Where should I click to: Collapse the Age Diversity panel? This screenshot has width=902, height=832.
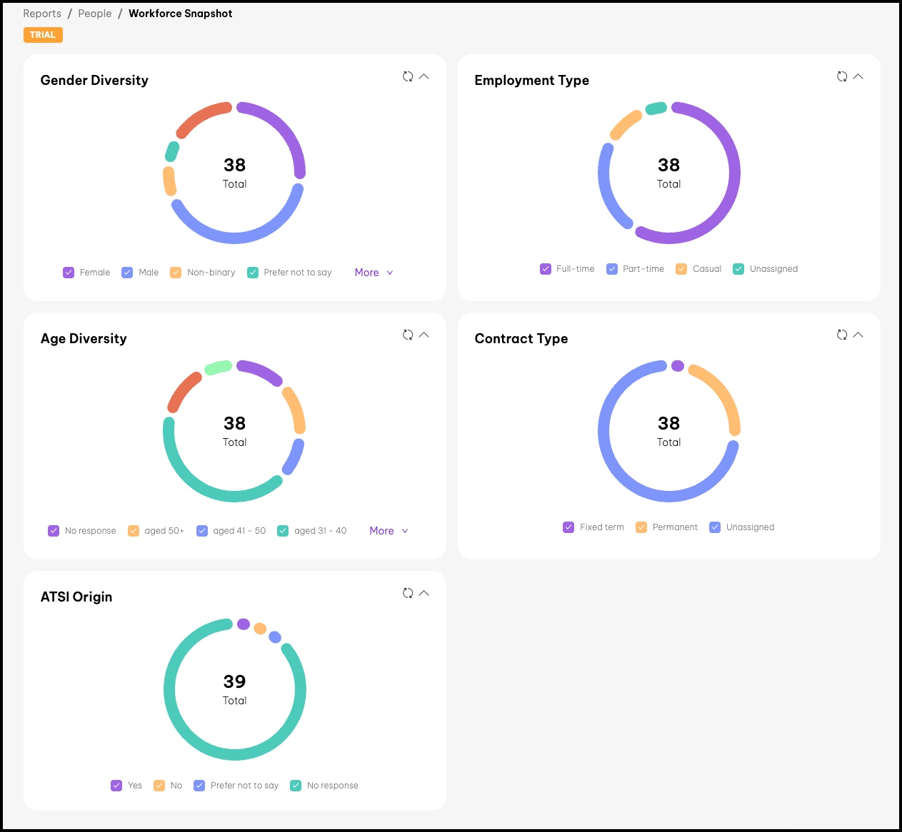pyautogui.click(x=424, y=335)
